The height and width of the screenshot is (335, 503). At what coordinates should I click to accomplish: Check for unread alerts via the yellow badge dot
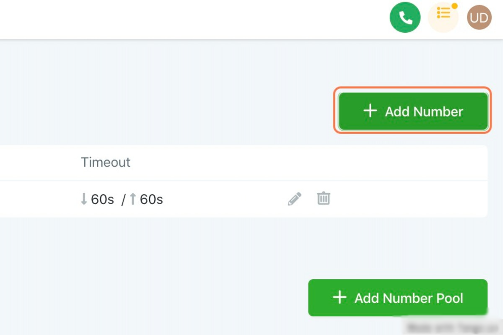454,5
